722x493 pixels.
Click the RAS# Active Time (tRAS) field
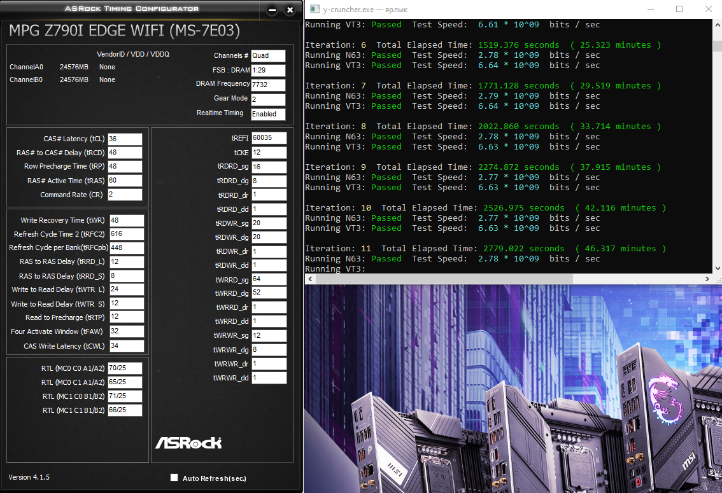(x=125, y=181)
